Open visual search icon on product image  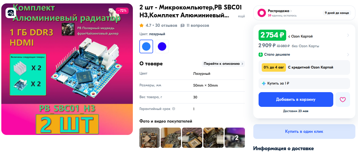click(x=11, y=13)
